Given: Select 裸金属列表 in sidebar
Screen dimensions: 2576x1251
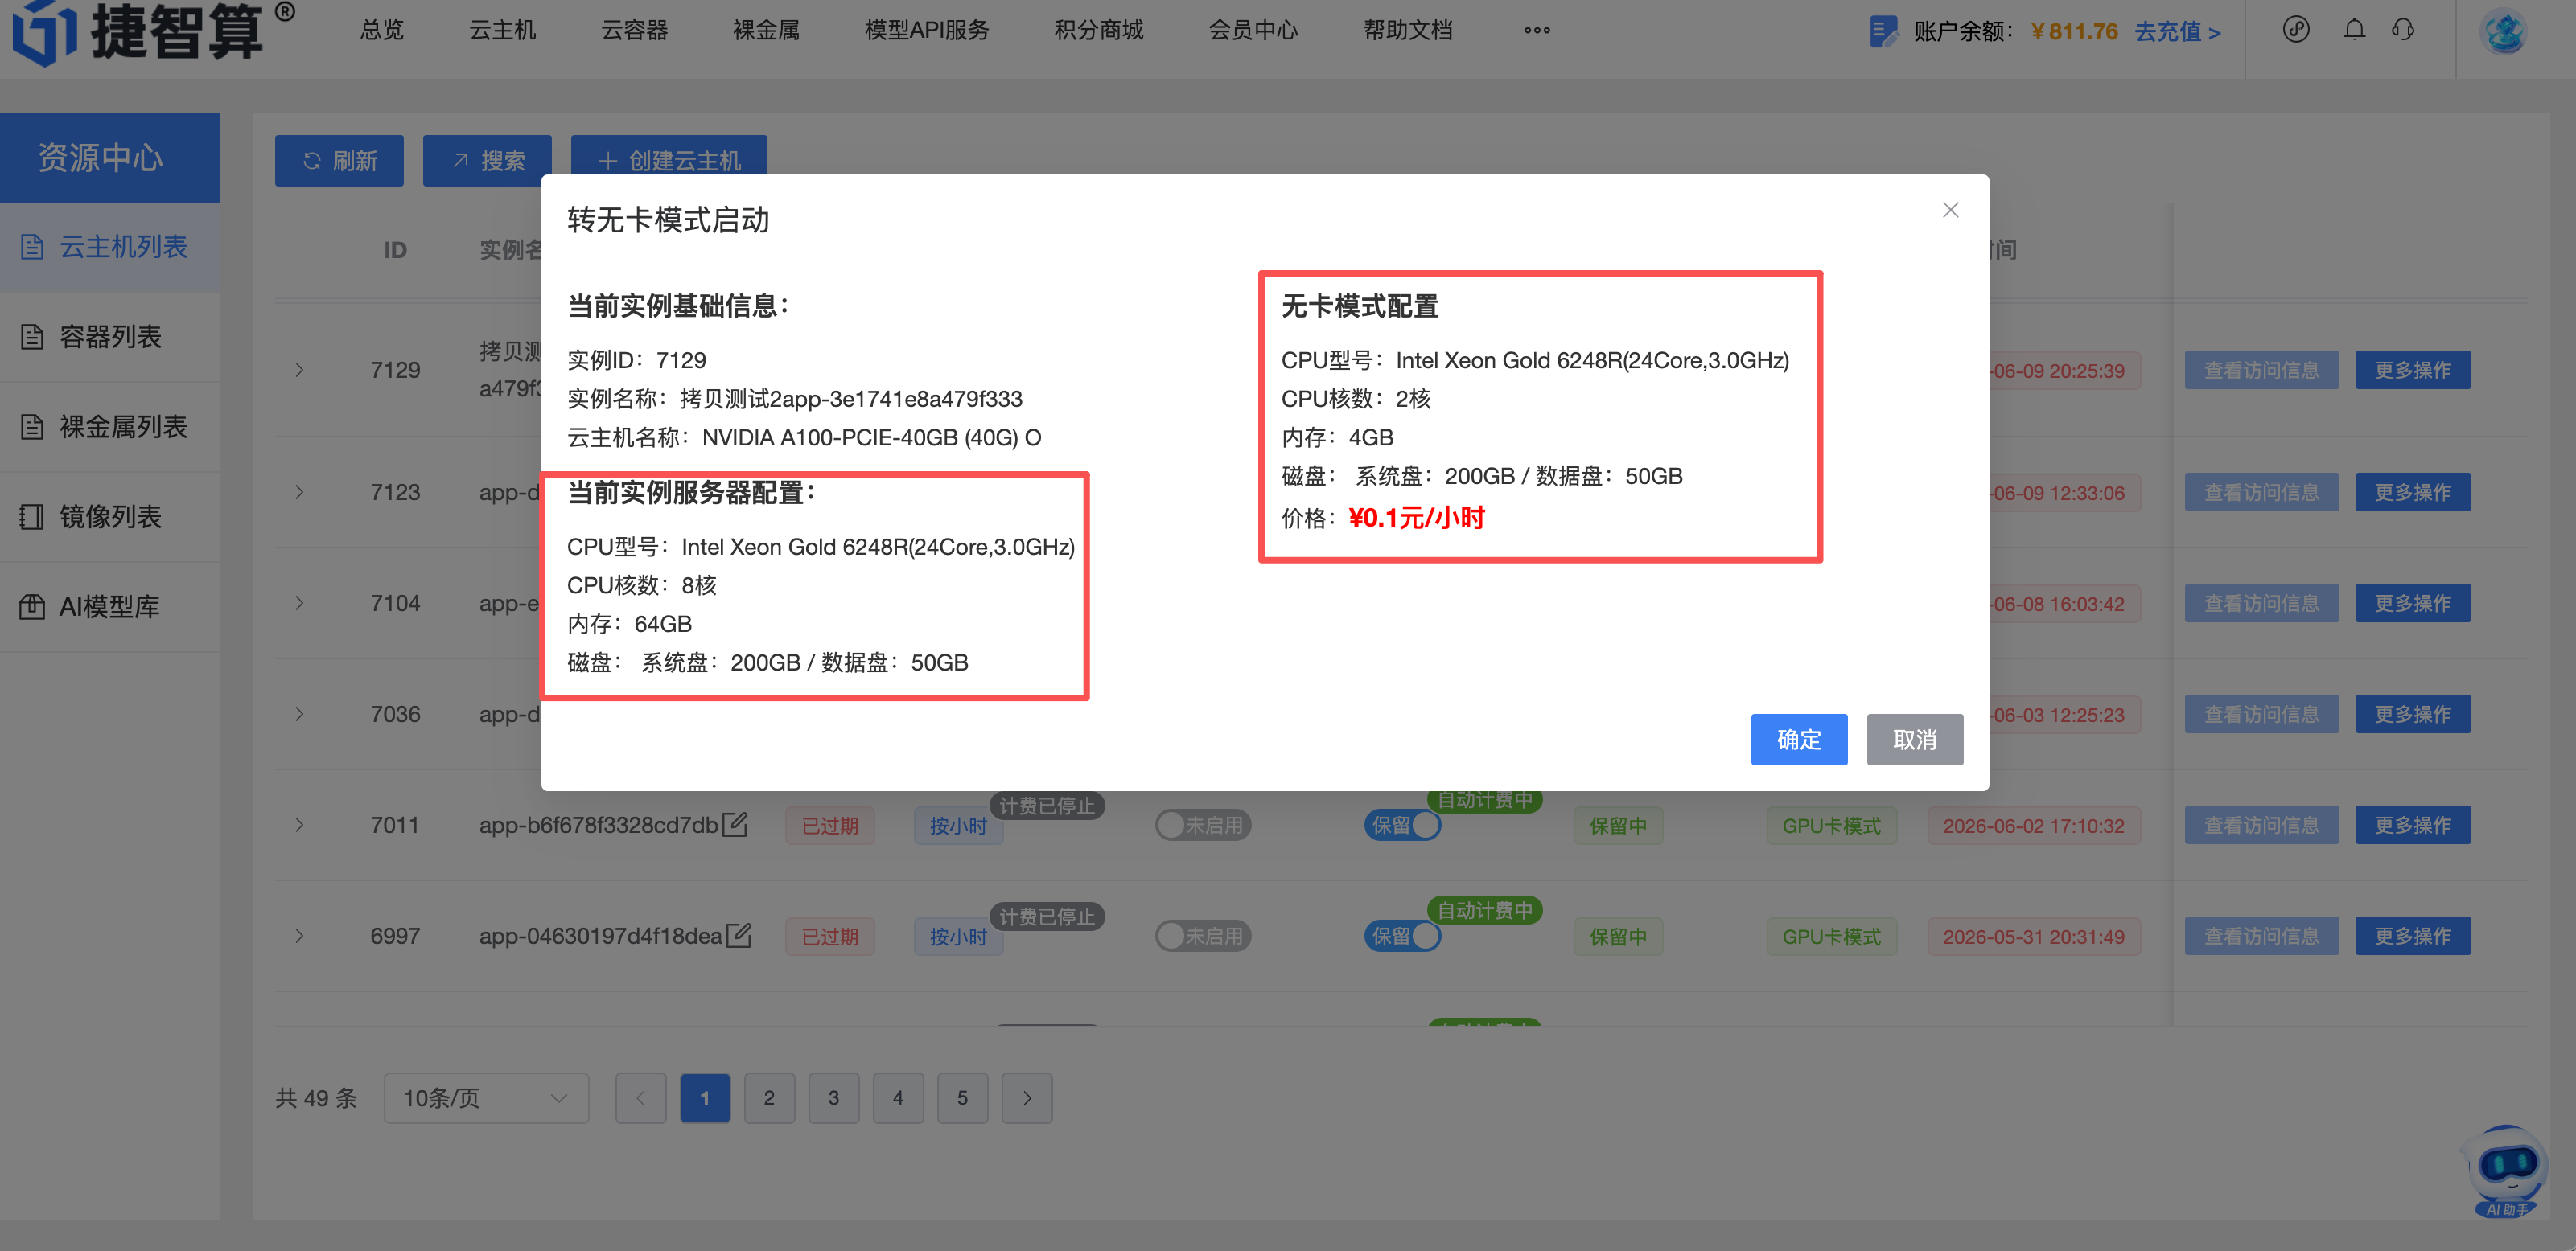Looking at the screenshot, I should (110, 427).
